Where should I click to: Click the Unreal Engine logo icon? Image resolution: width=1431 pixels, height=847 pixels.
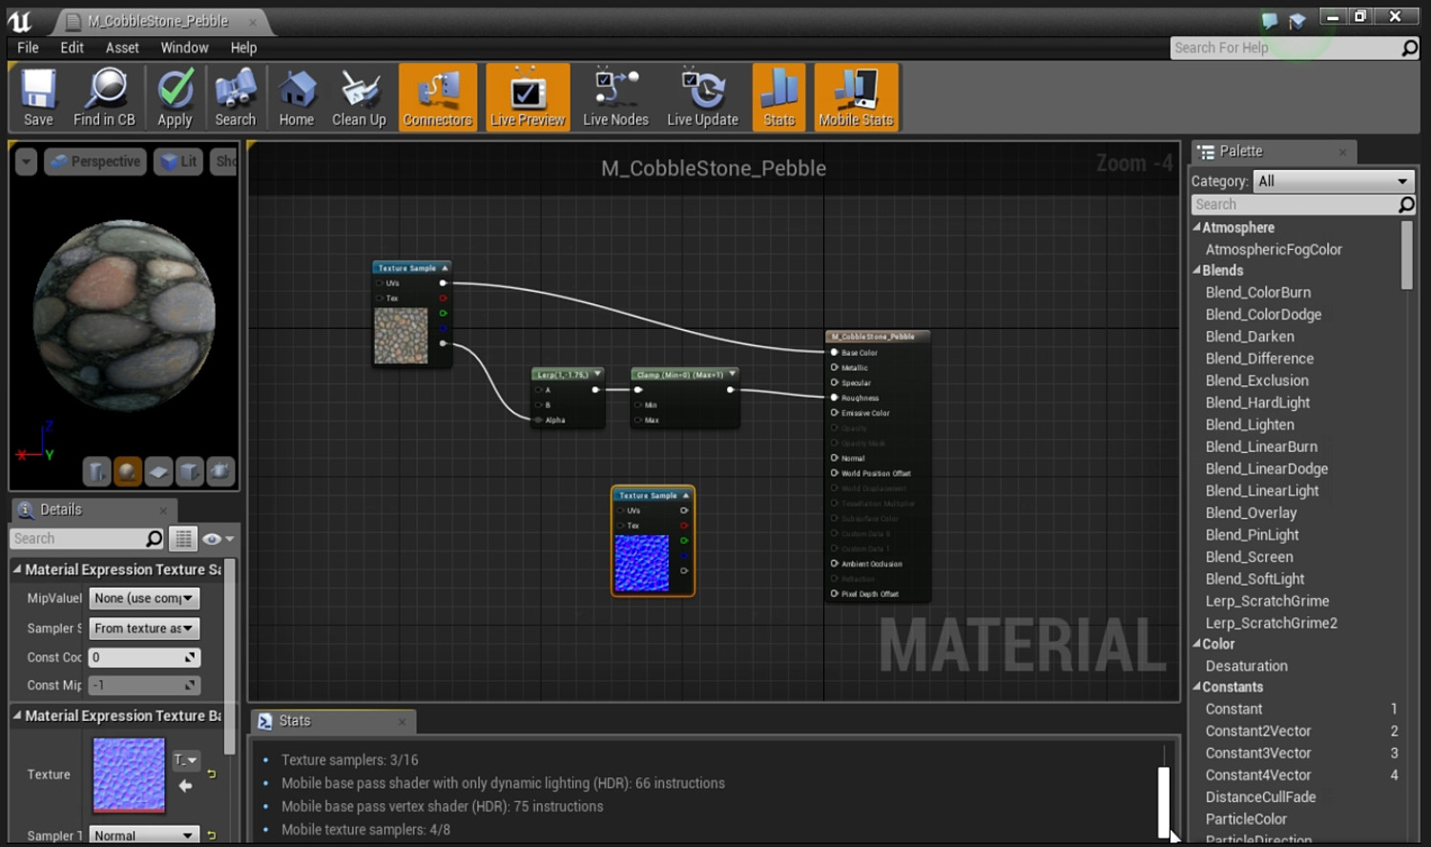tap(20, 20)
